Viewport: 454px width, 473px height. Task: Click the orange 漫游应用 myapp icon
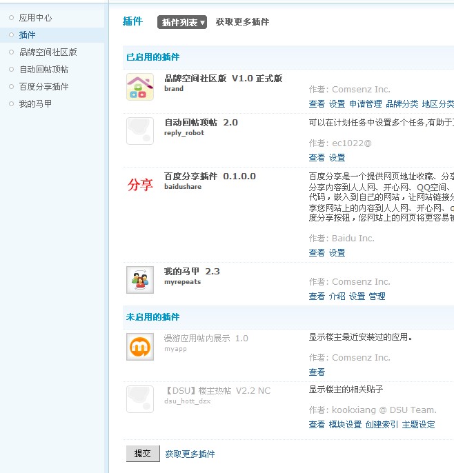coord(140,347)
